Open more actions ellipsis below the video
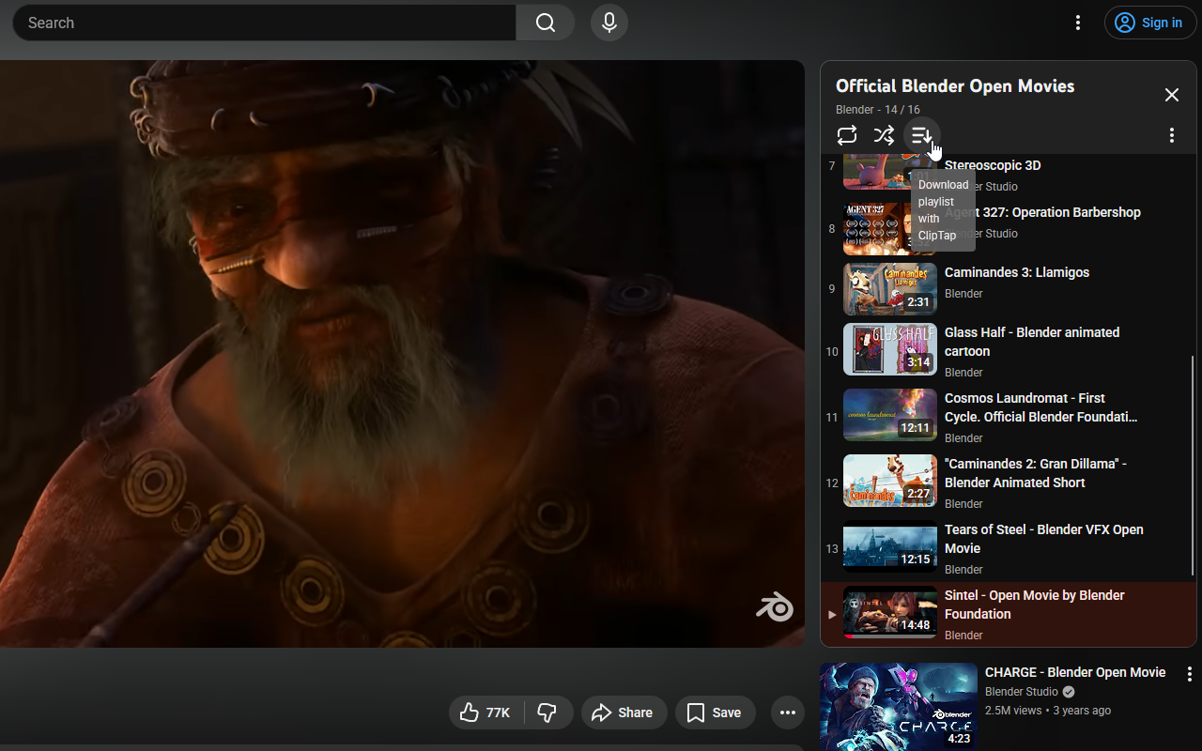Screen dimensions: 1202x751 (788, 713)
